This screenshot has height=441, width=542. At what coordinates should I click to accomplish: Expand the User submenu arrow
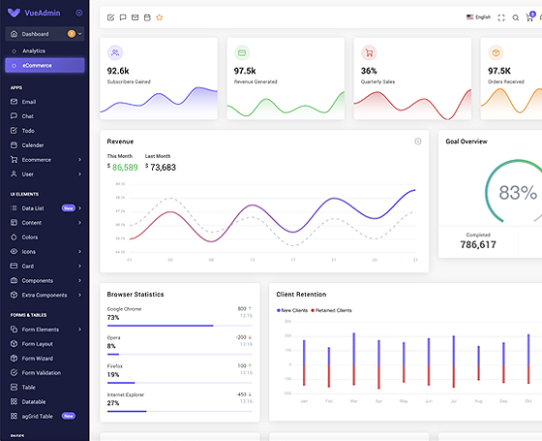tap(79, 174)
